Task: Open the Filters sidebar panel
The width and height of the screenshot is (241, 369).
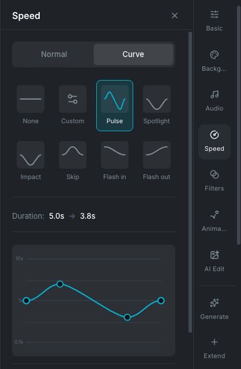Action: tap(214, 181)
